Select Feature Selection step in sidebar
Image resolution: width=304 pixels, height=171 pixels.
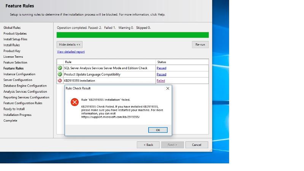15,63
